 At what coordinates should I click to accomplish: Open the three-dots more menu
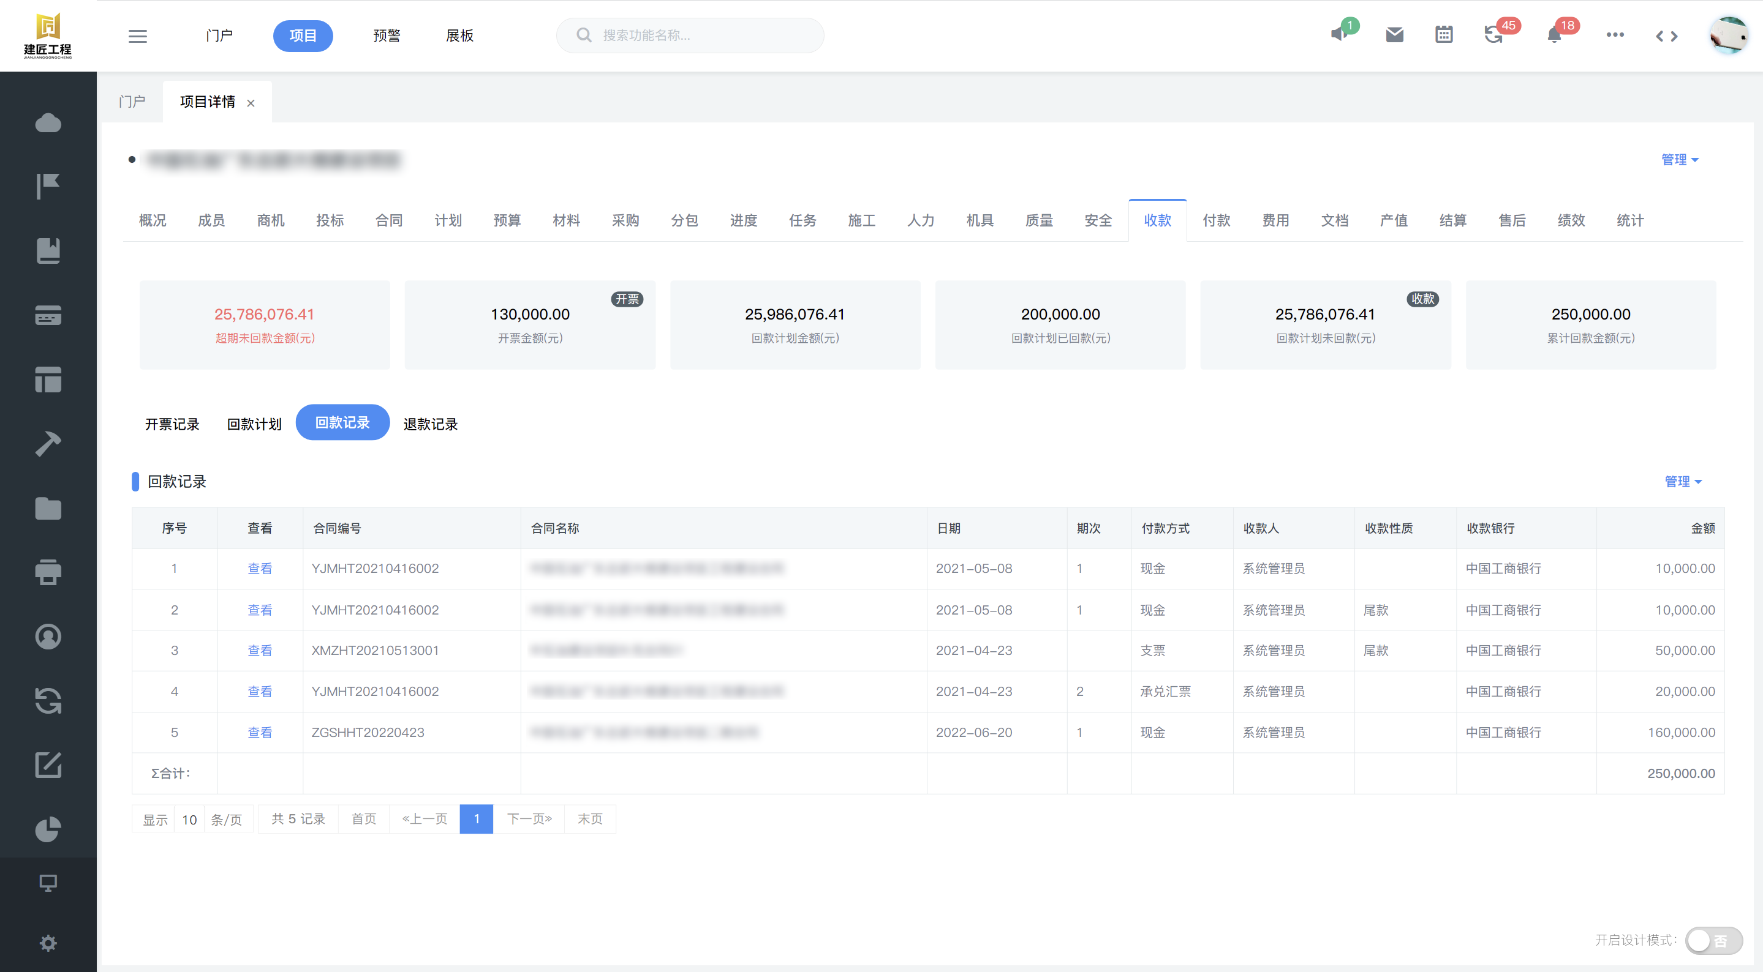click(x=1615, y=35)
